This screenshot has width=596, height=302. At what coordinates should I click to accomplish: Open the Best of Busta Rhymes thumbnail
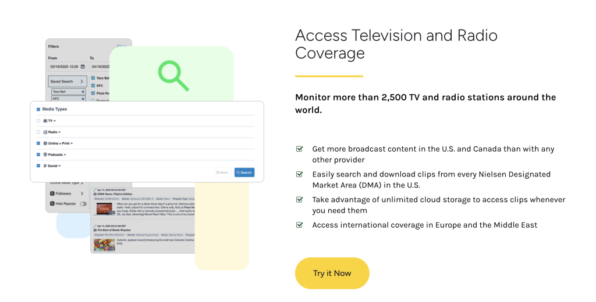[104, 243]
